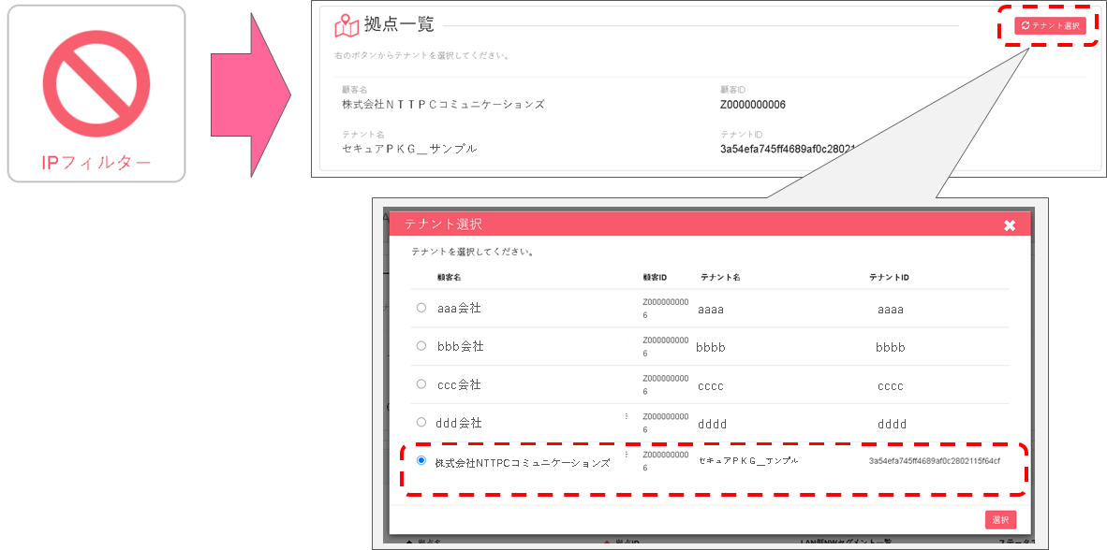The height and width of the screenshot is (550, 1107).
Task: Click the large pink arrow graphic
Action: (251, 94)
